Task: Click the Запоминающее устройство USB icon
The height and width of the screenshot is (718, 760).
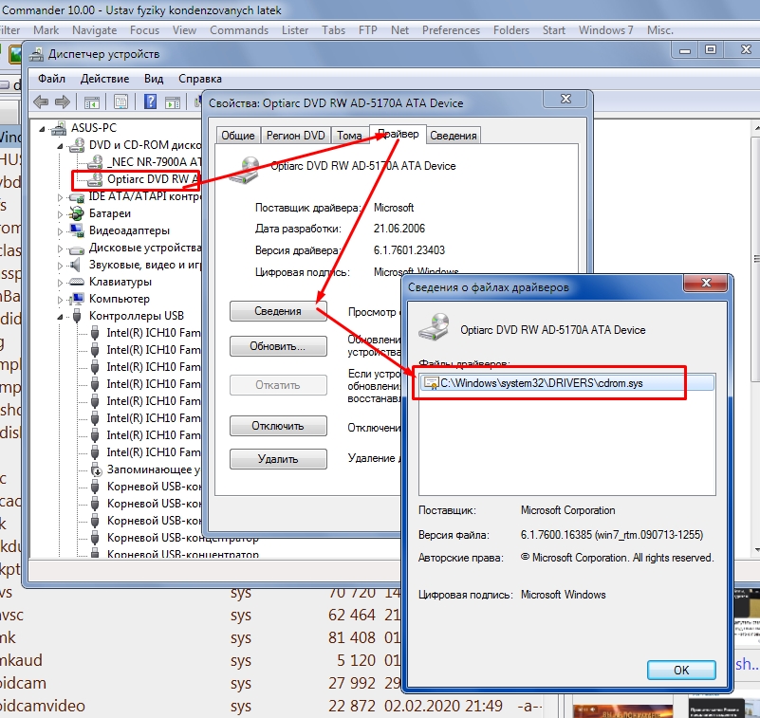Action: (96, 469)
